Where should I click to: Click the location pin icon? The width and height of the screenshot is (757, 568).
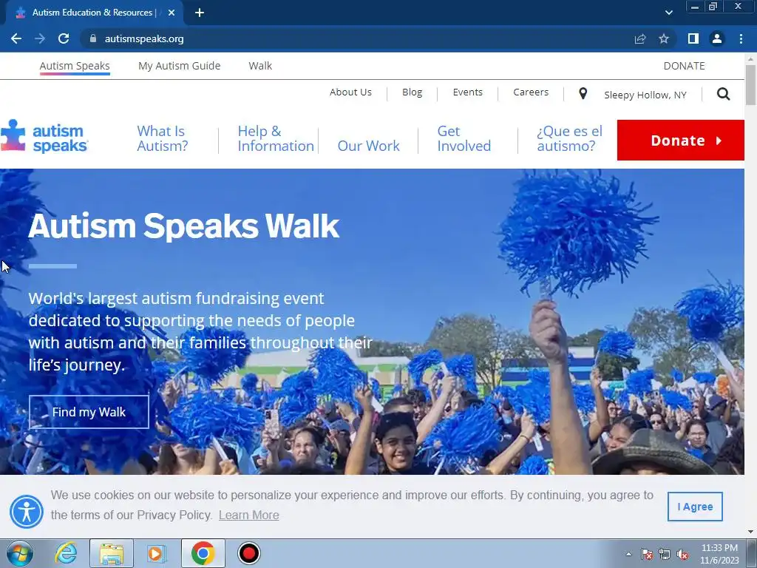583,94
